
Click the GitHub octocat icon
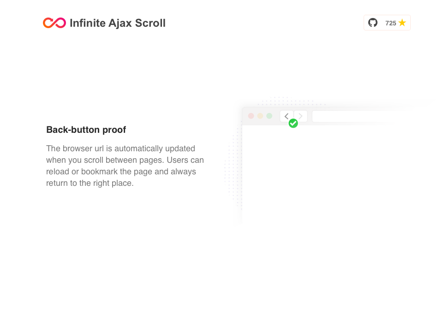[x=373, y=23]
